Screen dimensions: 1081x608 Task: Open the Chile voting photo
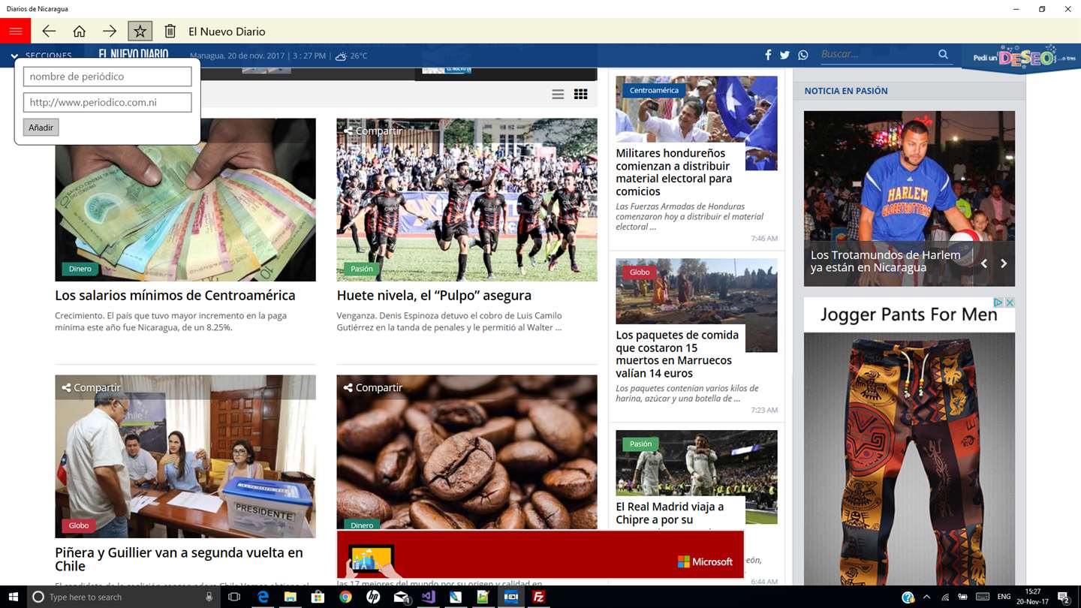[x=185, y=456]
